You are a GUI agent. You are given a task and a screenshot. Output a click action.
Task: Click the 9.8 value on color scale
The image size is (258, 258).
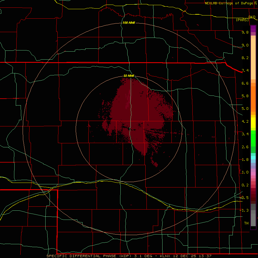coord(245,32)
